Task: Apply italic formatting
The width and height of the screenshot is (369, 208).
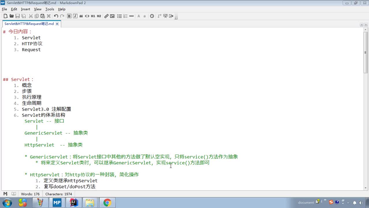Action: [x=75, y=16]
